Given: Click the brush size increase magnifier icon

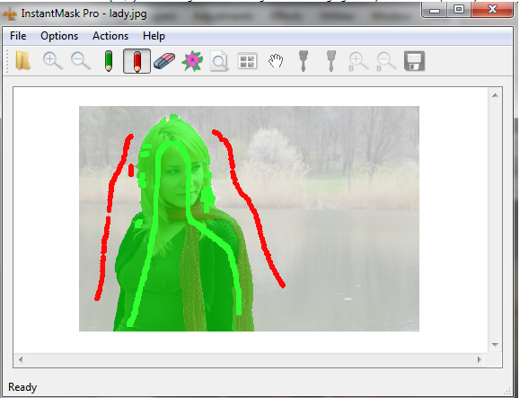Looking at the screenshot, I should [x=358, y=62].
